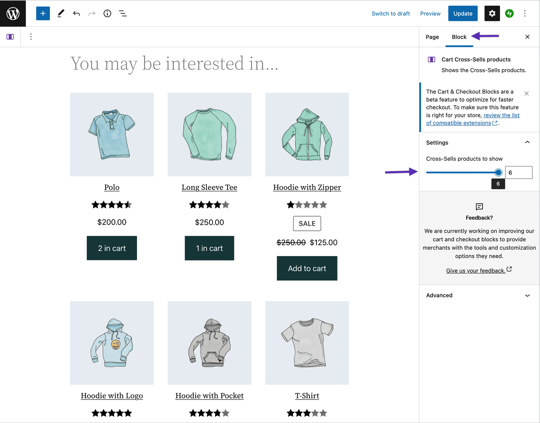The width and height of the screenshot is (540, 423).
Task: Click the Cross-Sells count input showing 6
Action: (x=519, y=172)
